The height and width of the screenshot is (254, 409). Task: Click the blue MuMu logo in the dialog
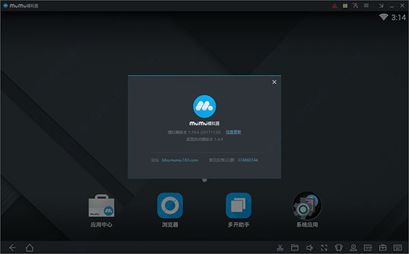204,106
